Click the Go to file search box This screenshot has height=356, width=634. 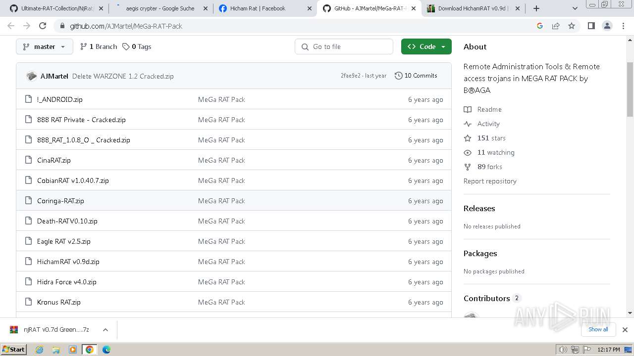[x=344, y=46]
